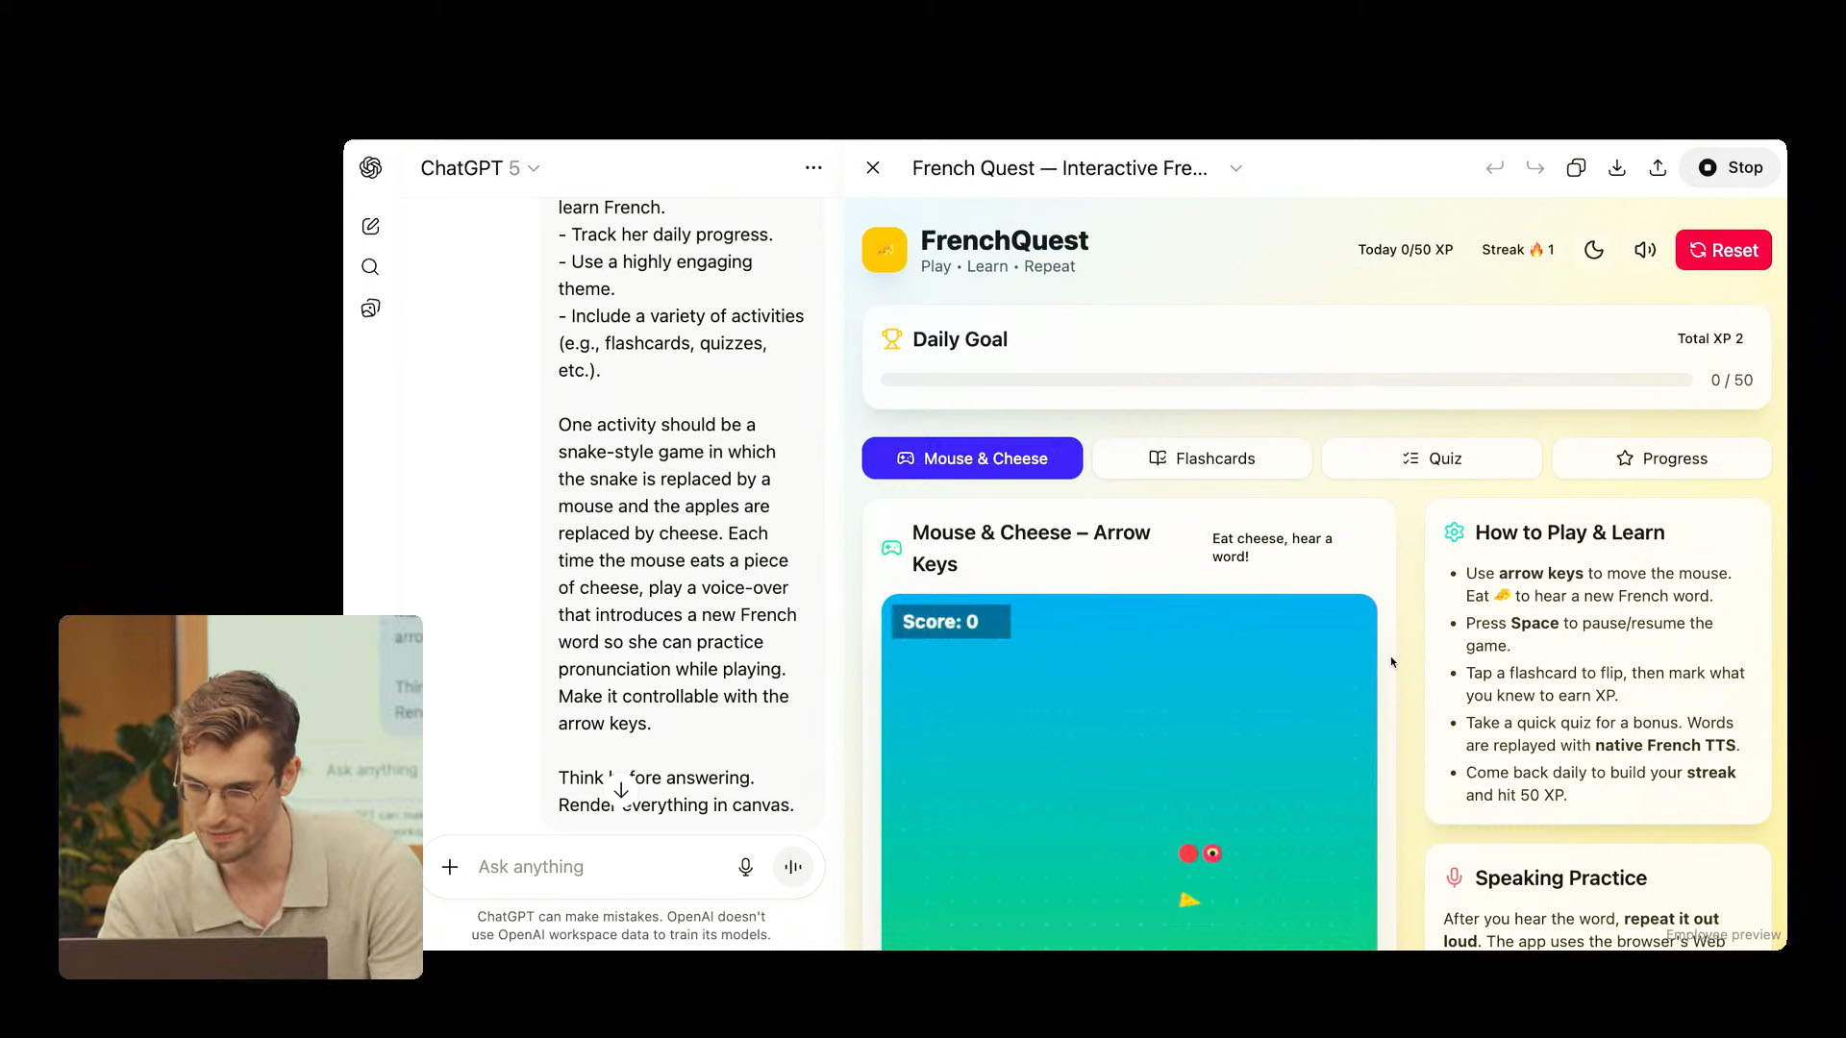This screenshot has width=1846, height=1038.
Task: Click the gamepad icon beside game title
Action: [891, 548]
